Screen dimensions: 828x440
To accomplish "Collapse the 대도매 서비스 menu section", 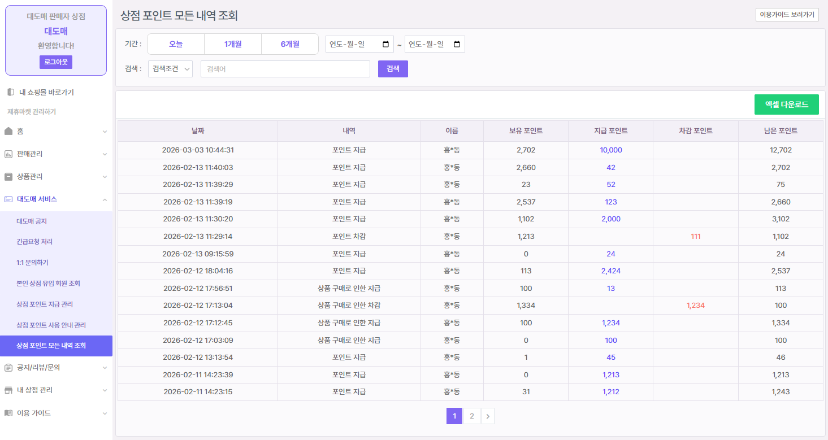I will (105, 199).
